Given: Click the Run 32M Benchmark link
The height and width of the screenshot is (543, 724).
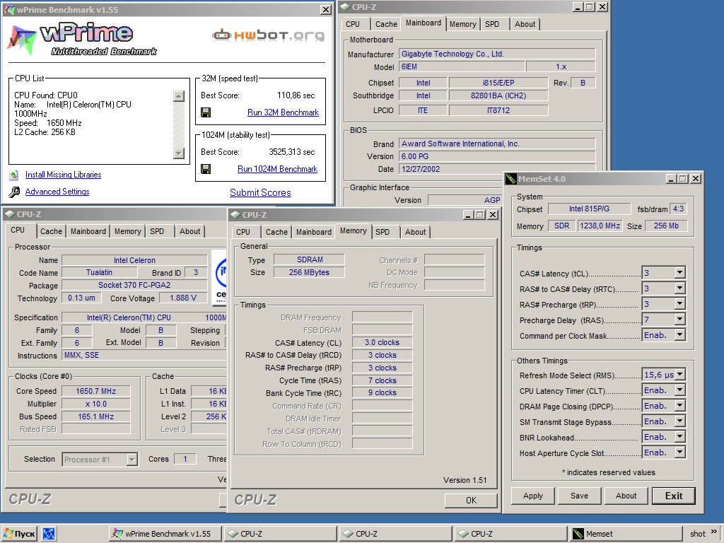Looking at the screenshot, I should (283, 112).
